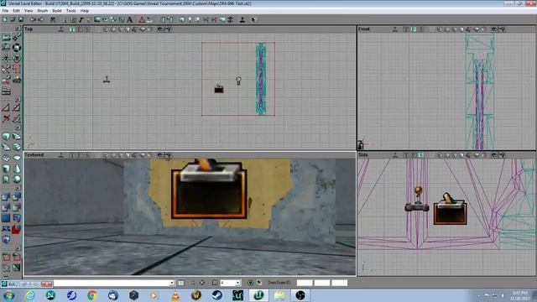537x302 pixels.
Task: Open the Search for Actors binoculars tool
Action: point(53,20)
